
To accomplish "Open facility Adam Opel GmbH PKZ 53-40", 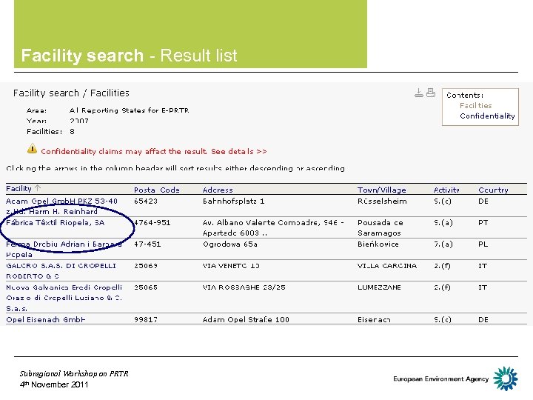I will pos(62,206).
